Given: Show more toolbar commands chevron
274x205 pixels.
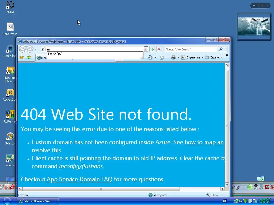Looking at the screenshot, I should [227, 55].
